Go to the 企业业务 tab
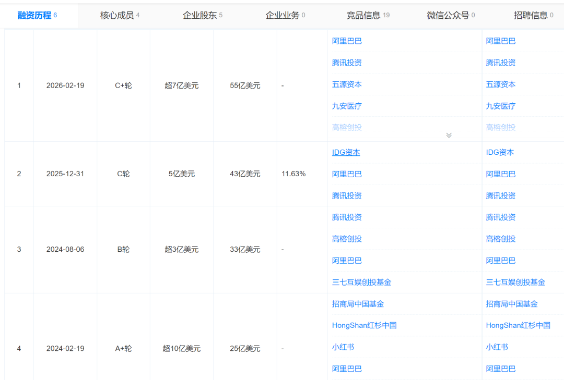The height and width of the screenshot is (380, 564). point(283,16)
